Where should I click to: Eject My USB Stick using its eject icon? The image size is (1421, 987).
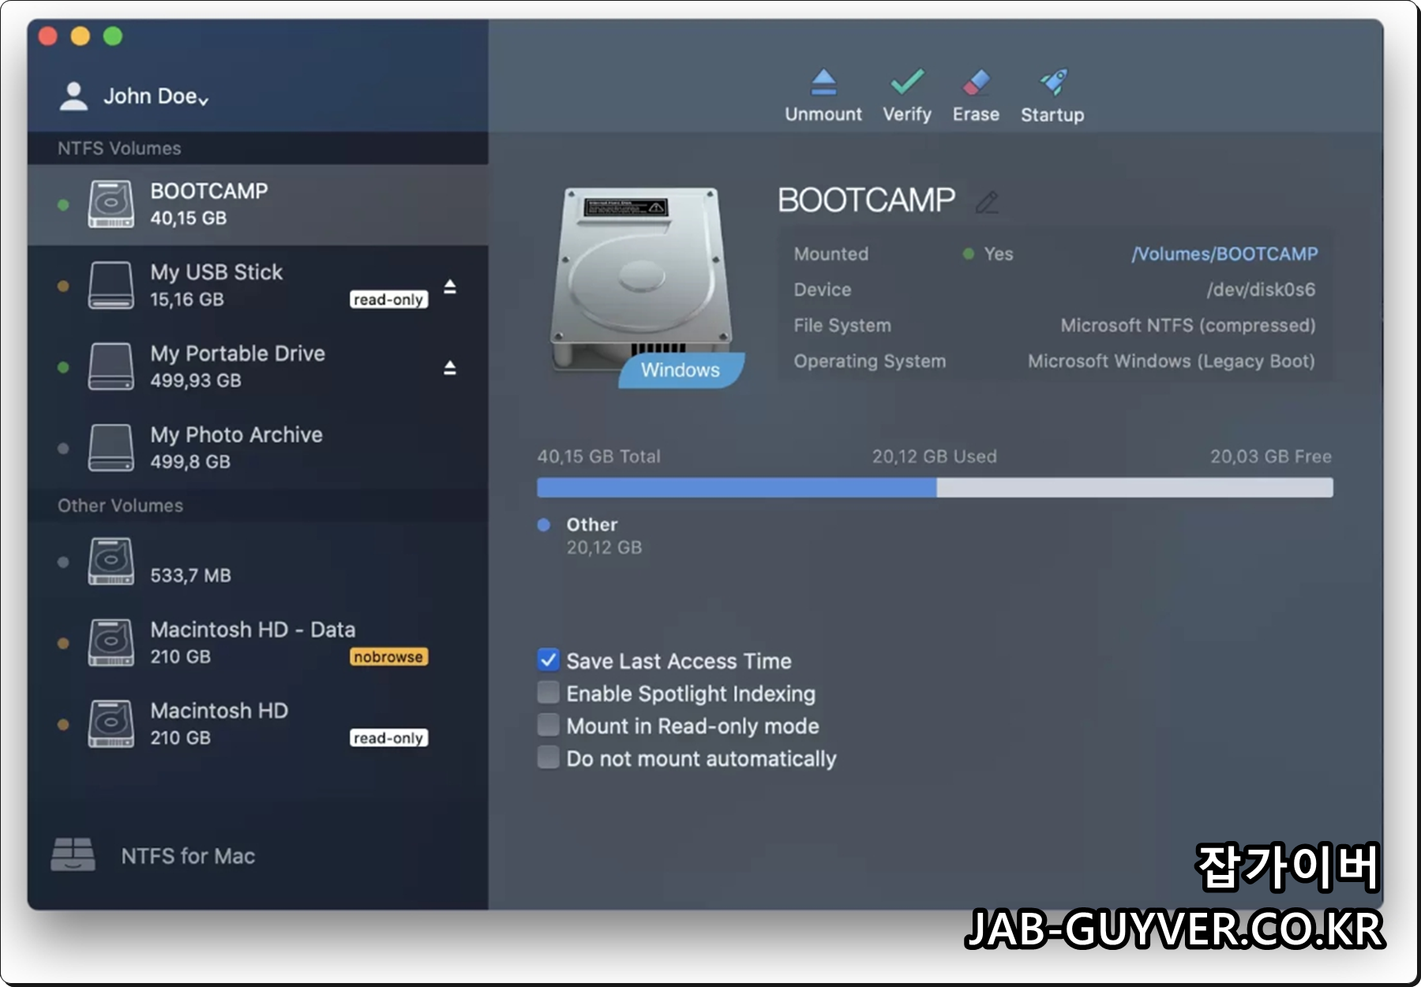pos(450,286)
